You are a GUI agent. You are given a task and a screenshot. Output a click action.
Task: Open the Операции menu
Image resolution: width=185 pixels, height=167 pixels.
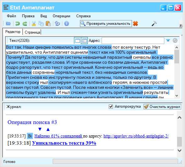(x=61, y=16)
